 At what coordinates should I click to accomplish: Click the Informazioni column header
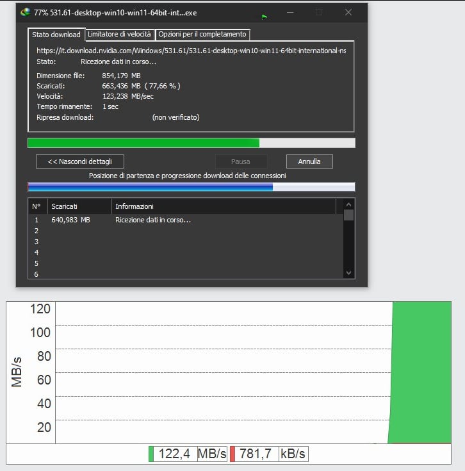[x=224, y=206]
